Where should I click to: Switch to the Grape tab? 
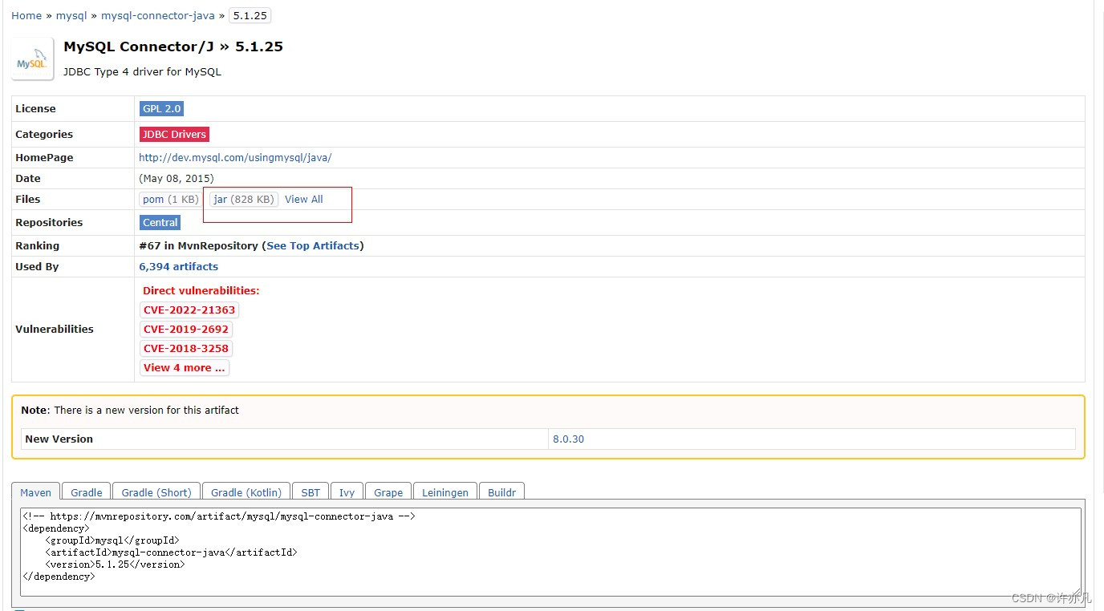(388, 492)
